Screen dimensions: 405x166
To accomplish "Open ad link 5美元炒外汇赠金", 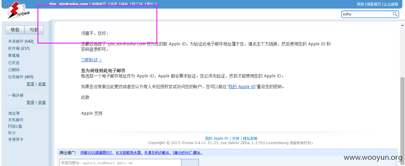I will pos(187,153).
